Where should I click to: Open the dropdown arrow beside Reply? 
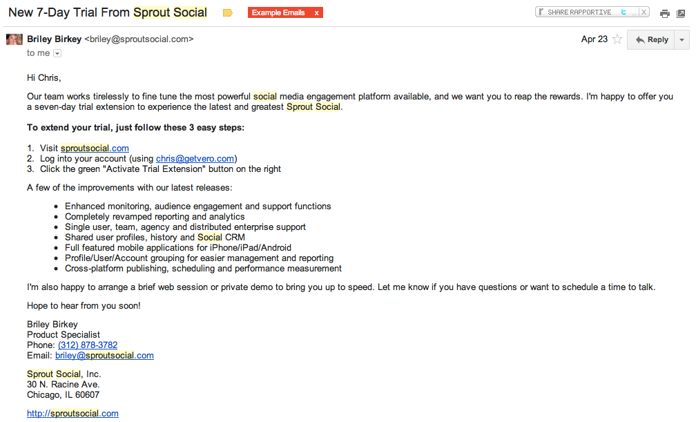682,40
